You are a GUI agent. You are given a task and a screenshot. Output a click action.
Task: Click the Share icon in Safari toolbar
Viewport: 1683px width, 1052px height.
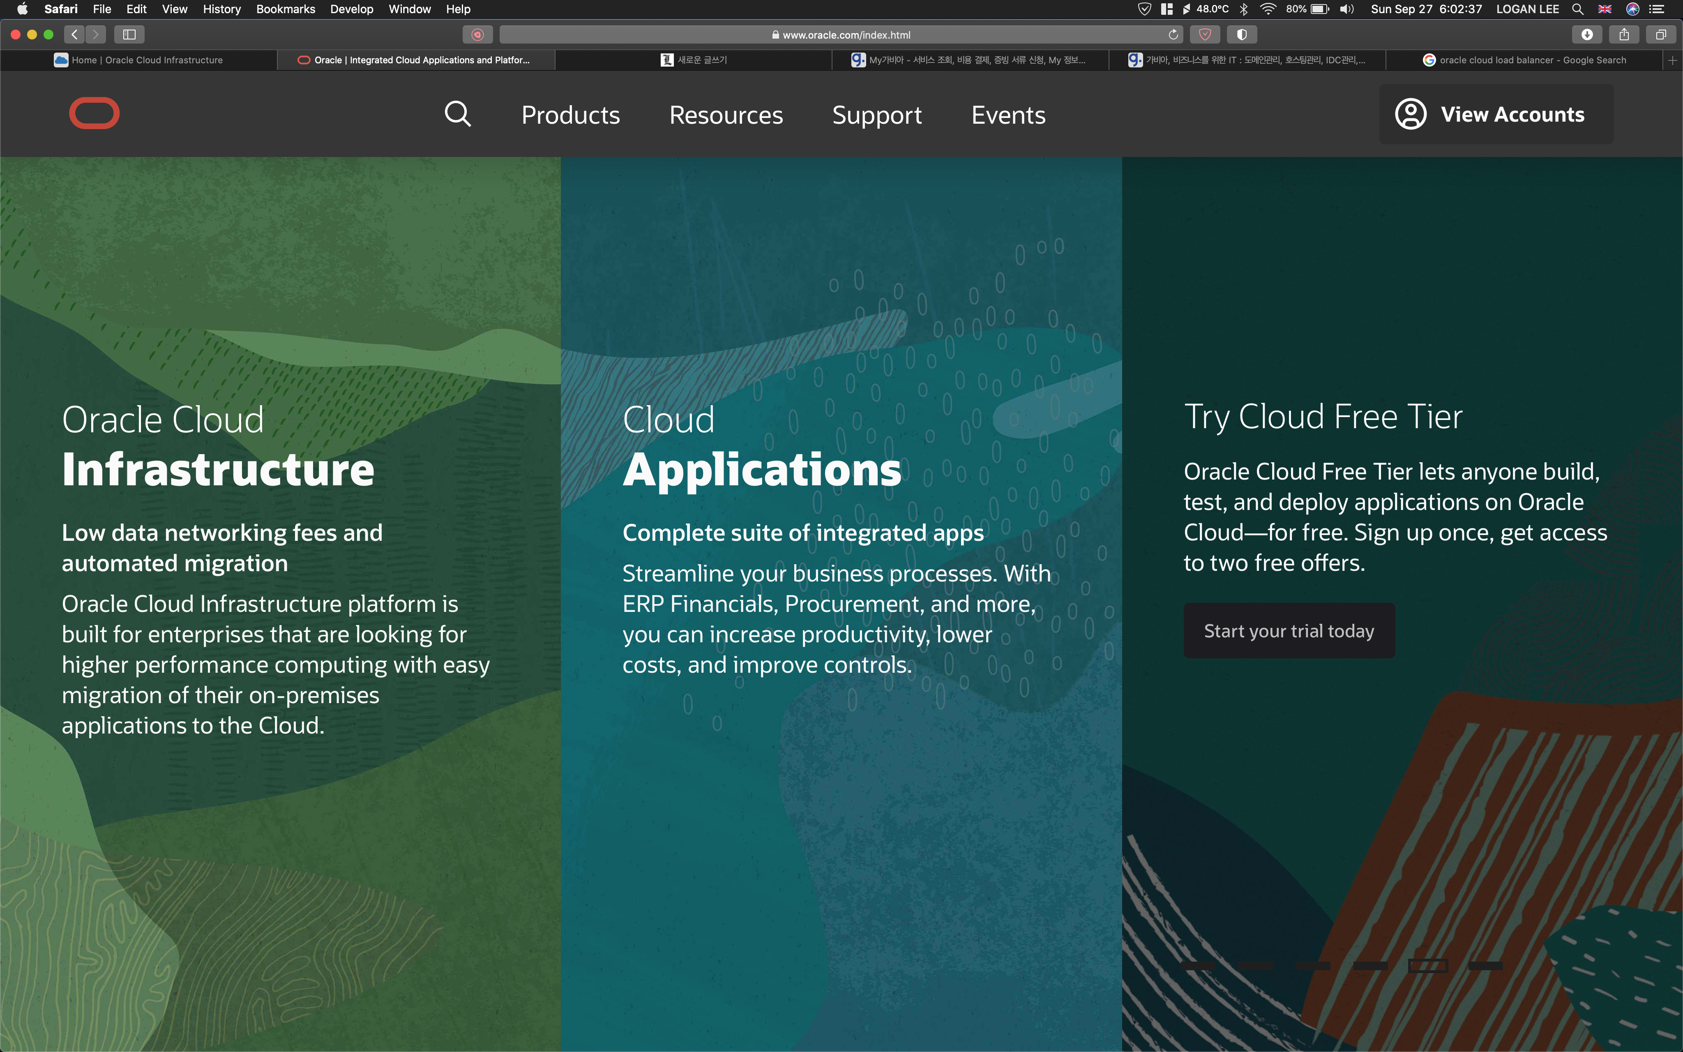(x=1624, y=34)
